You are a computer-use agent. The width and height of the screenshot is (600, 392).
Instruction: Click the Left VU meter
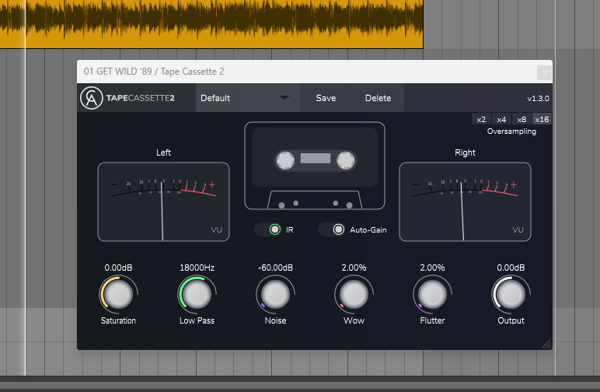tap(163, 201)
